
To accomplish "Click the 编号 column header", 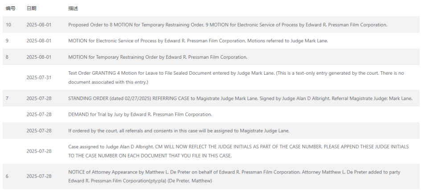I will click(11, 8).
